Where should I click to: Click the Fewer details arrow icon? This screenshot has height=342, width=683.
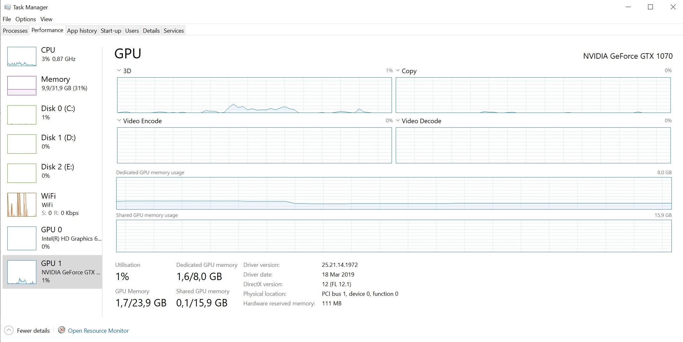(x=9, y=330)
